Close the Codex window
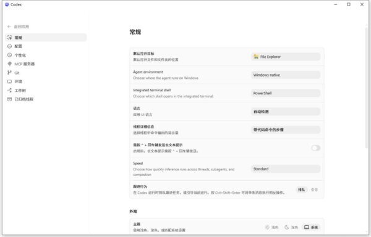The height and width of the screenshot is (237, 371). [x=362, y=4]
